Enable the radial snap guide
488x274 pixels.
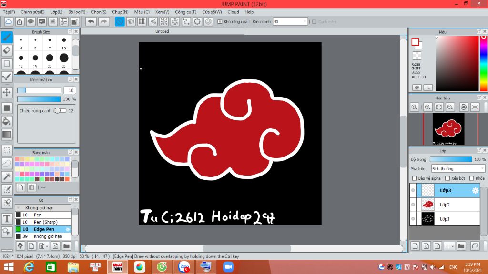point(164,21)
